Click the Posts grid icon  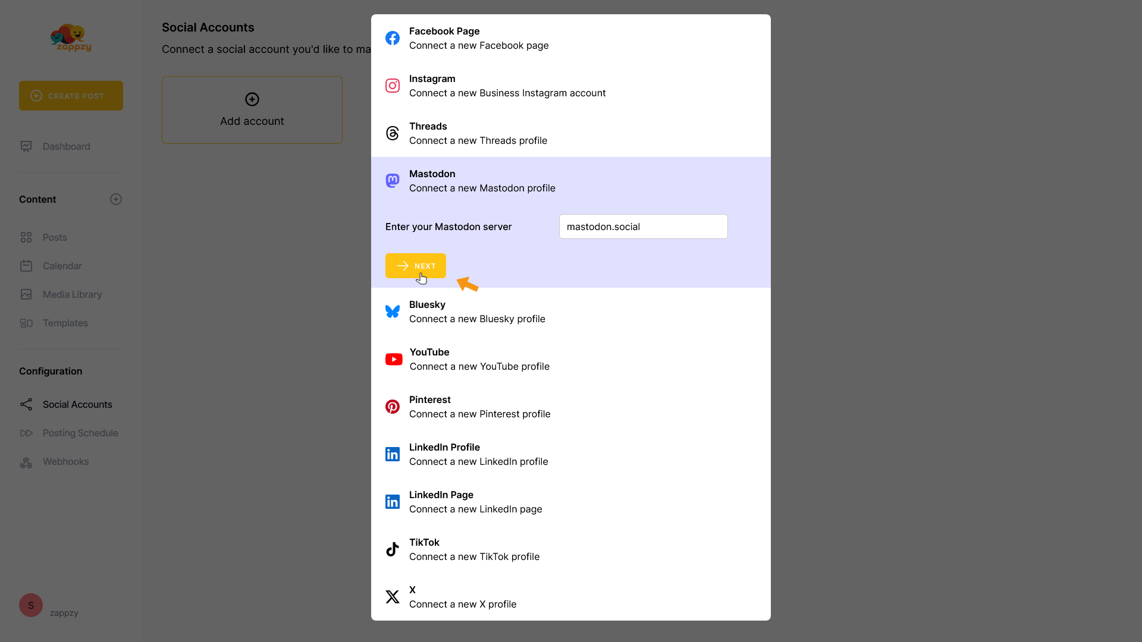click(x=26, y=237)
